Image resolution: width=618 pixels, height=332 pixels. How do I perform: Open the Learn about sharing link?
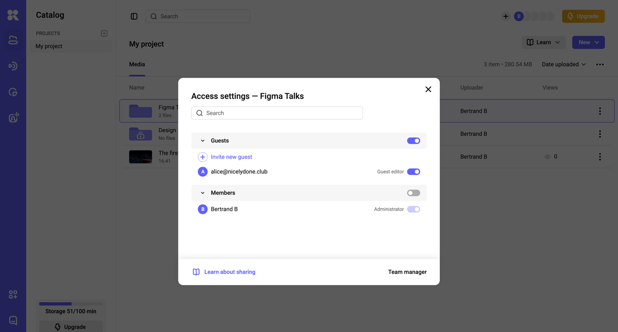pyautogui.click(x=230, y=272)
